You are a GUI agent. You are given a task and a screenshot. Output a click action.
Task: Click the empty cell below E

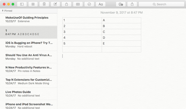(x=122, y=49)
